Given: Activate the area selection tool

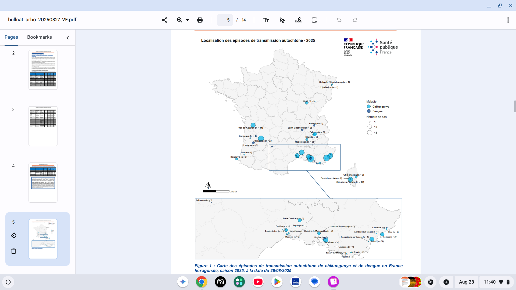Looking at the screenshot, I should 314,20.
